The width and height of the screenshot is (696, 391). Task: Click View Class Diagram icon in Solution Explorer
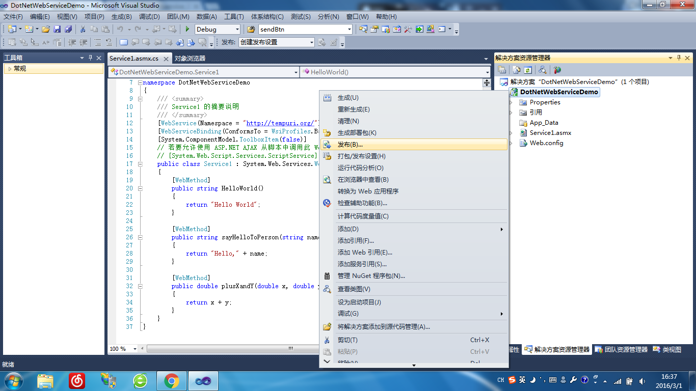(x=543, y=70)
